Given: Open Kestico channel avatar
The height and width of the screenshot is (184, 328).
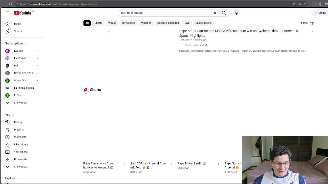Looking at the screenshot, I should pos(7,51).
